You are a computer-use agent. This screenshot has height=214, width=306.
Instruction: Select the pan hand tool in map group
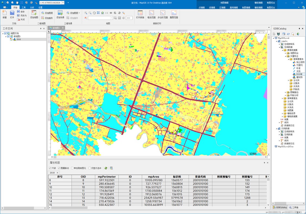(x=94, y=13)
